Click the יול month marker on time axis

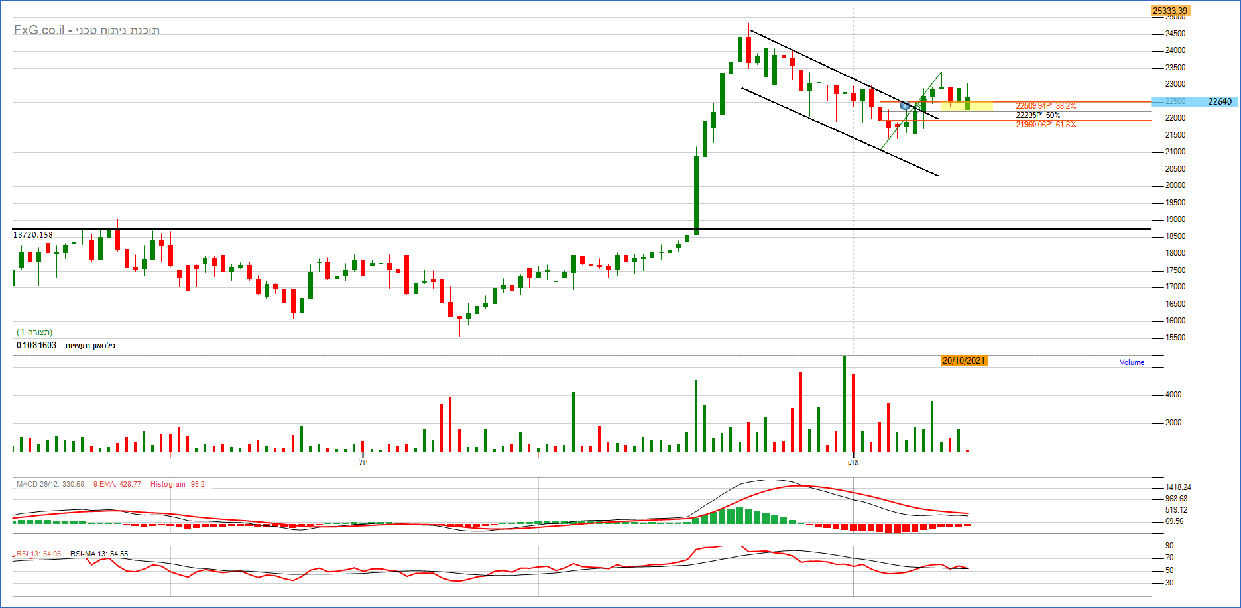363,462
